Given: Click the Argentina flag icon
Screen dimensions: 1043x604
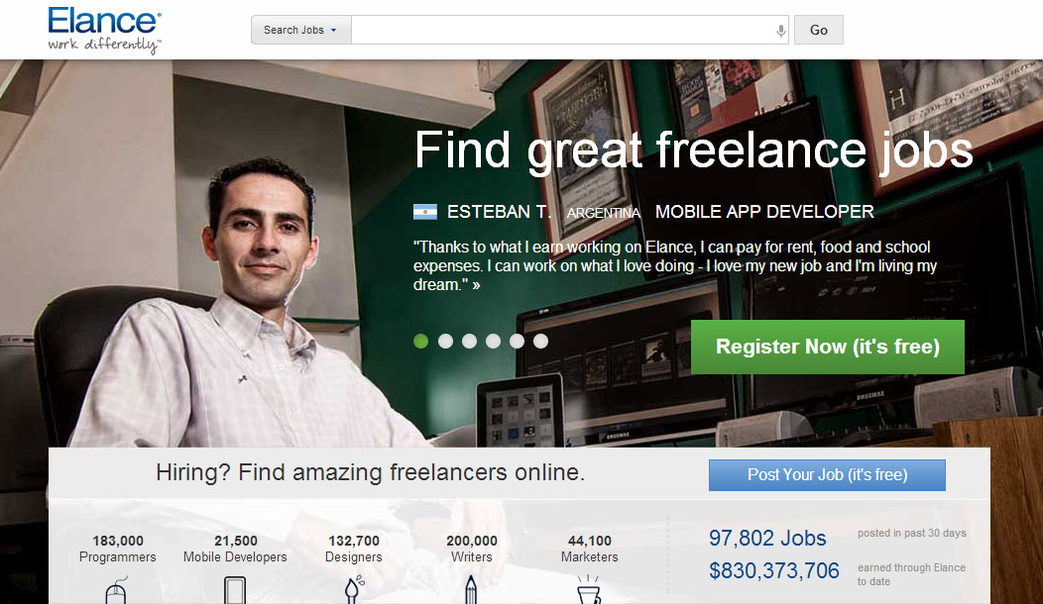Looking at the screenshot, I should 425,212.
